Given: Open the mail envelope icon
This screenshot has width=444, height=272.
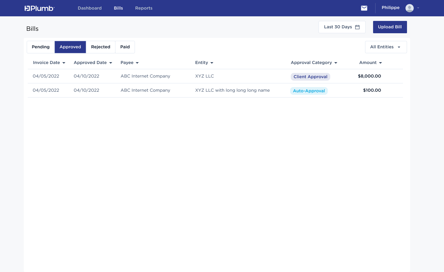Looking at the screenshot, I should tap(364, 8).
